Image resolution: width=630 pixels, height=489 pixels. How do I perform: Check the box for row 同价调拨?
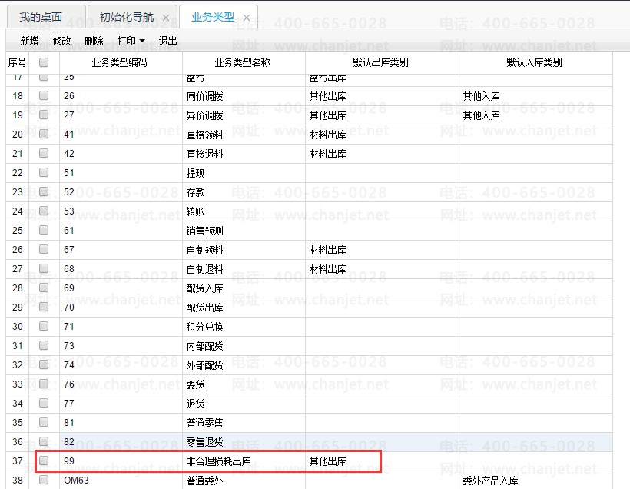44,95
